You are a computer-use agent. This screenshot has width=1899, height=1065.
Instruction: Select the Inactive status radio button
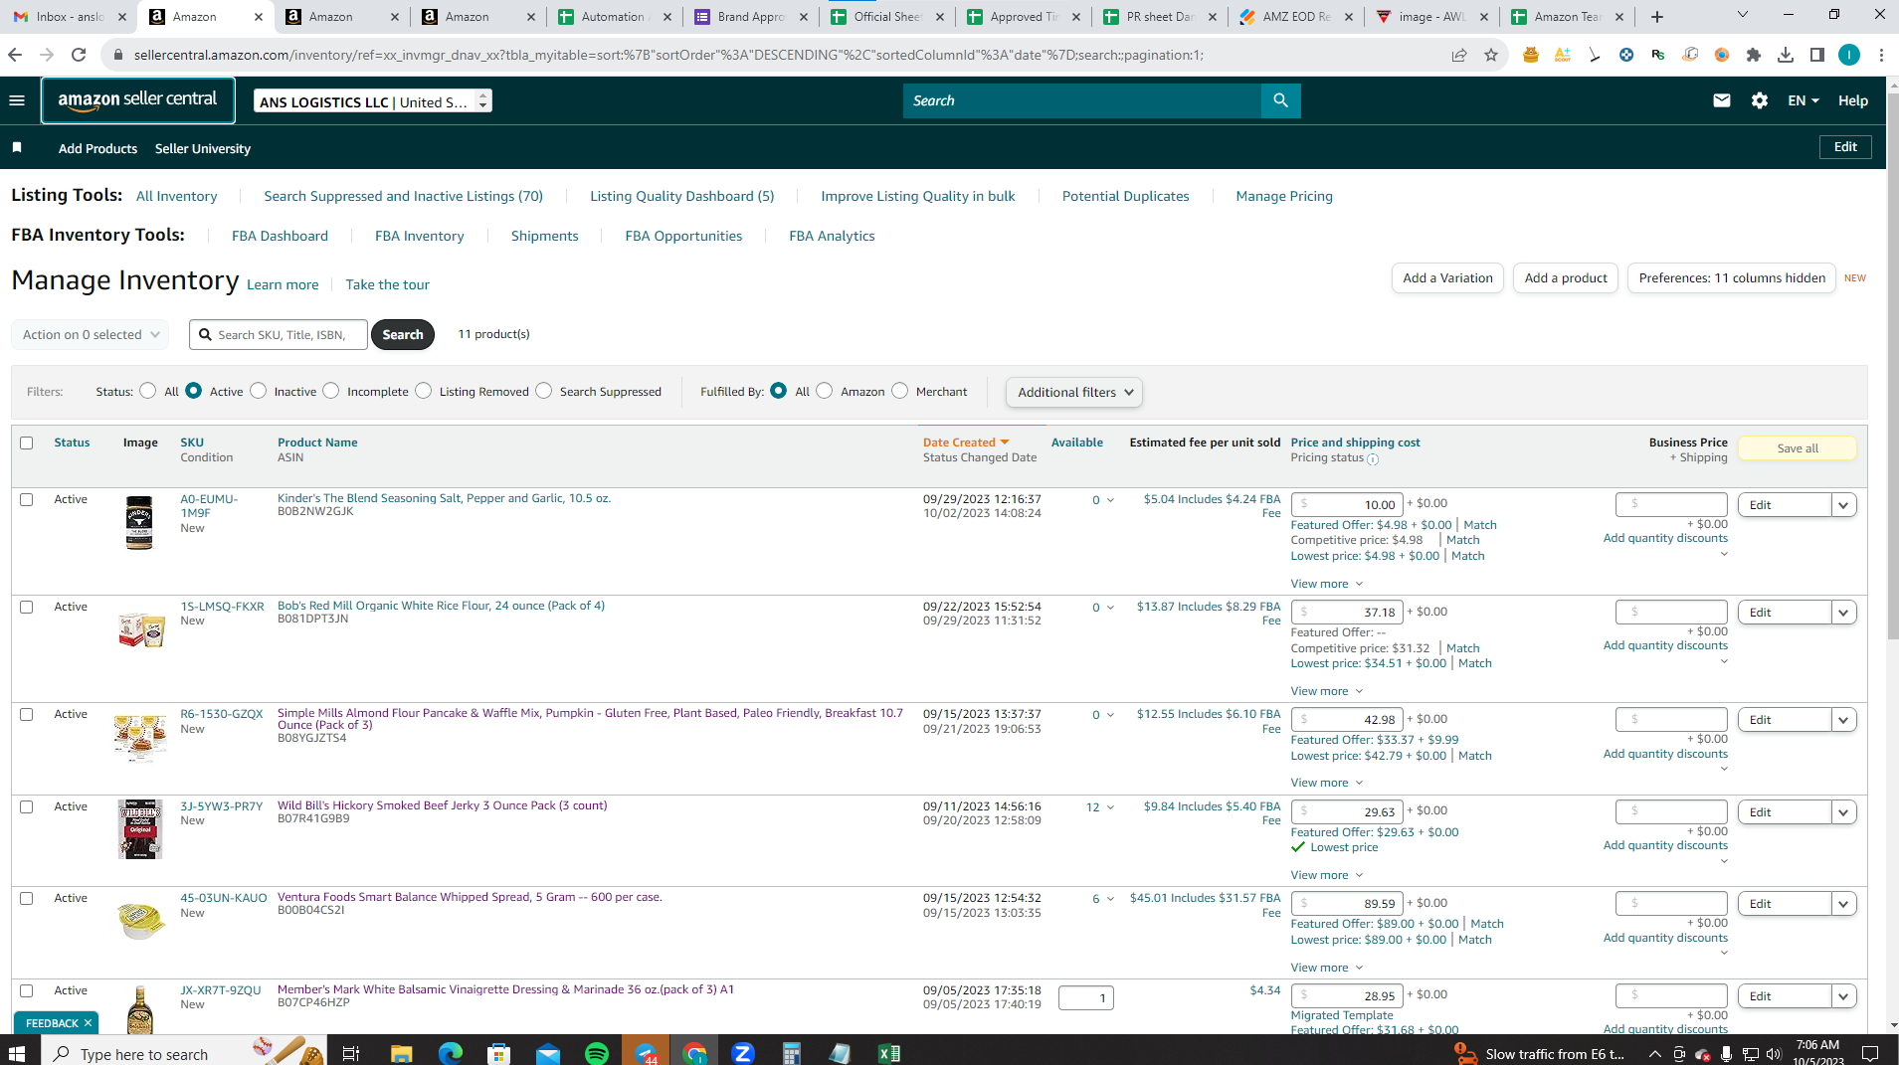pos(259,391)
